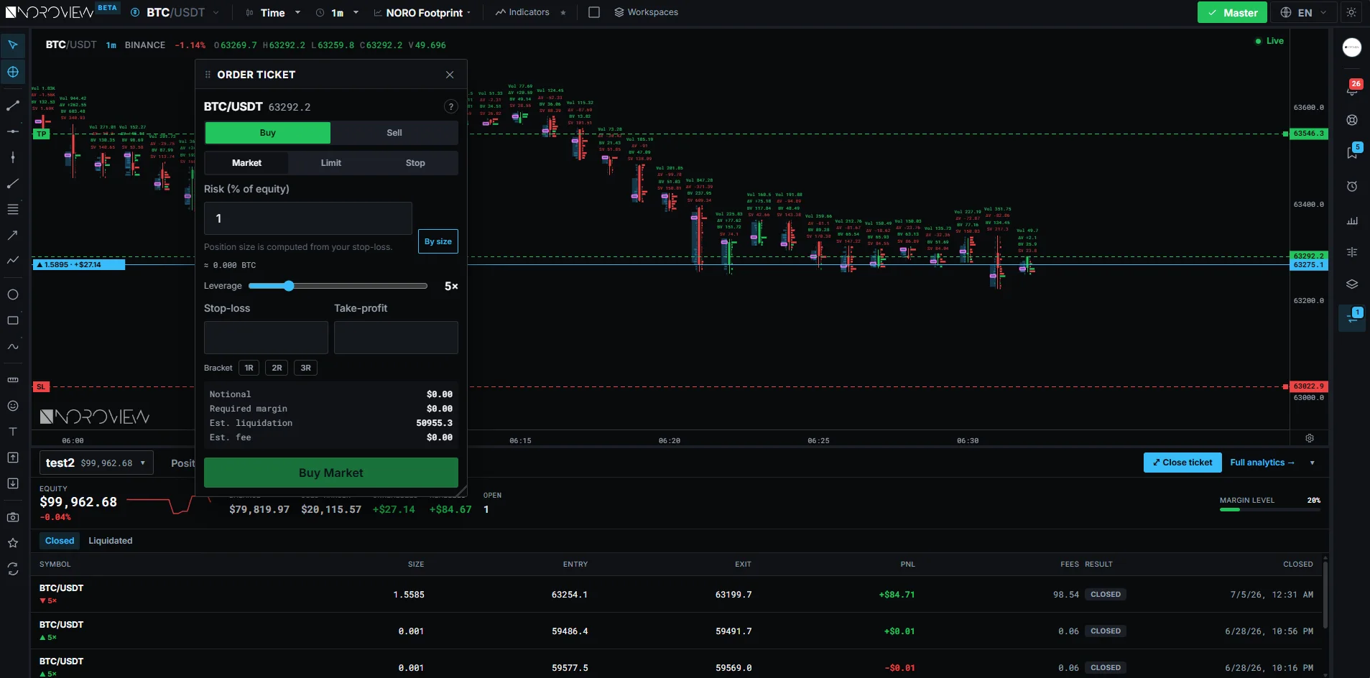Open the Liquidated positions tab
1370x678 pixels.
(111, 541)
